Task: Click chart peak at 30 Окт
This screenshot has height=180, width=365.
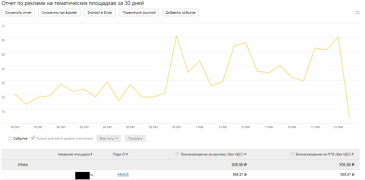Action: (x=177, y=35)
